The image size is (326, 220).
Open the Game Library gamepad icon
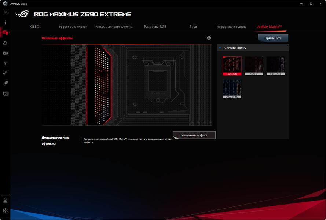[5, 53]
